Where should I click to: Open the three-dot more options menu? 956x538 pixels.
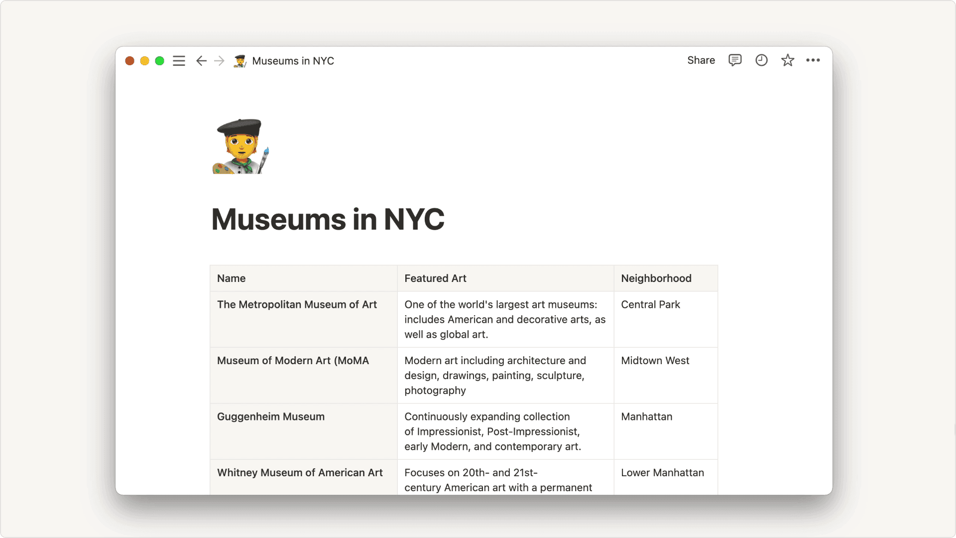pos(813,60)
